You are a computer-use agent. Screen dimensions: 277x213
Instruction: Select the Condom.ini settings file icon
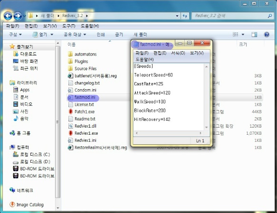[x=70, y=90]
